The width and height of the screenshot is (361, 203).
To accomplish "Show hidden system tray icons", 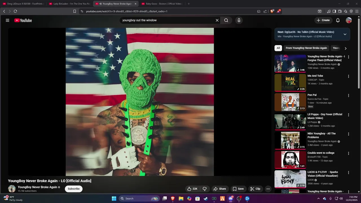I will [x=318, y=198].
